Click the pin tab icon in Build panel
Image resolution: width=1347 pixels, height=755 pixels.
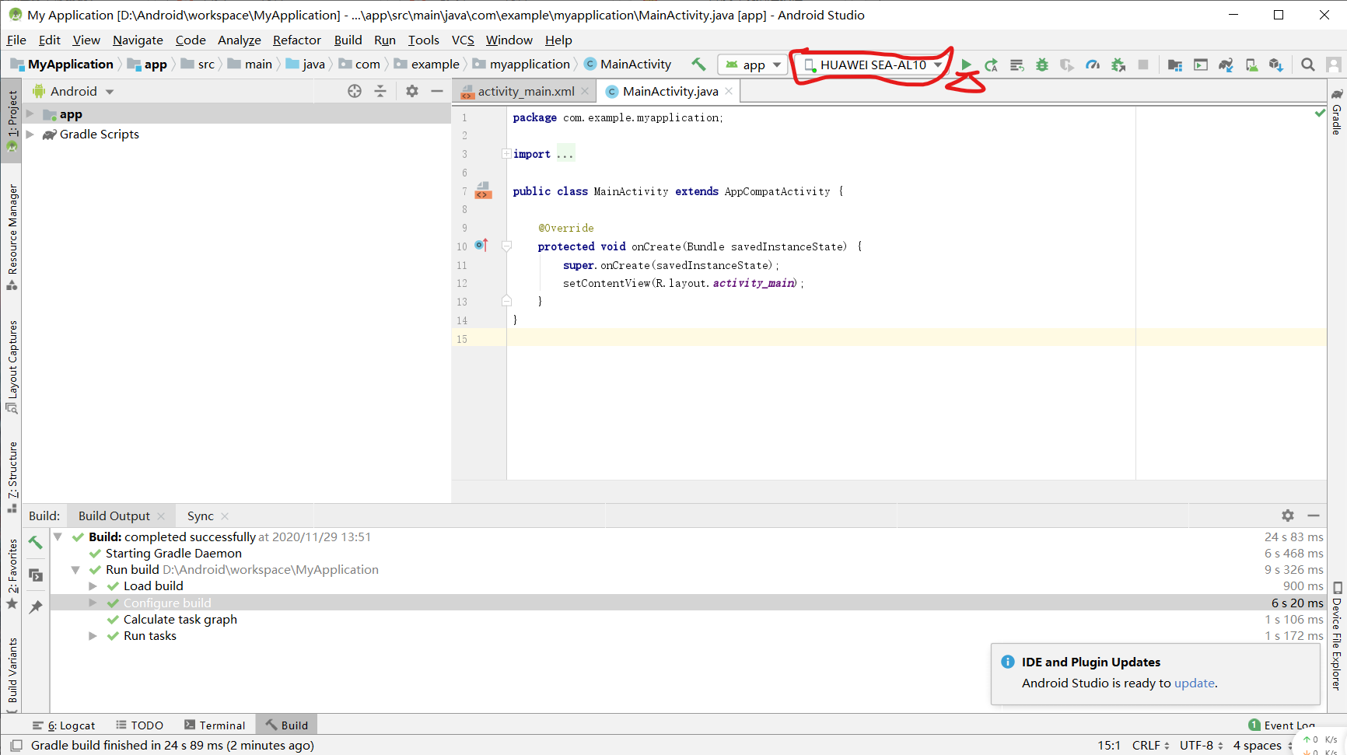pyautogui.click(x=36, y=606)
